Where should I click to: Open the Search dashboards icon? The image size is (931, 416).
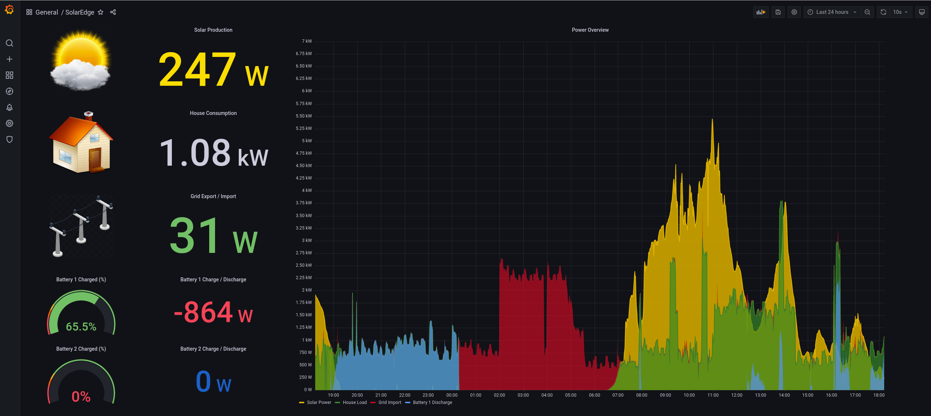[9, 43]
